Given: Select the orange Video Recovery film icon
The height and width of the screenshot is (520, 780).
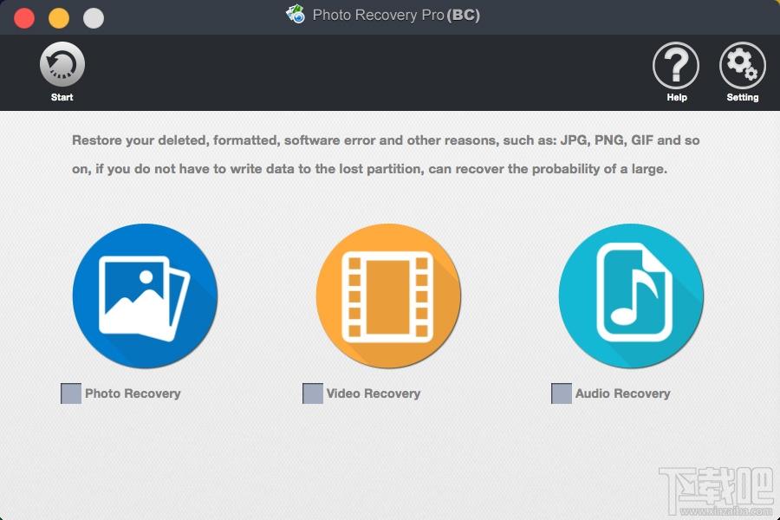Looking at the screenshot, I should (388, 296).
